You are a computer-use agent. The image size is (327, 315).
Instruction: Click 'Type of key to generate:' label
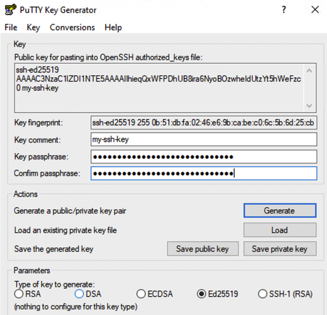(54, 284)
